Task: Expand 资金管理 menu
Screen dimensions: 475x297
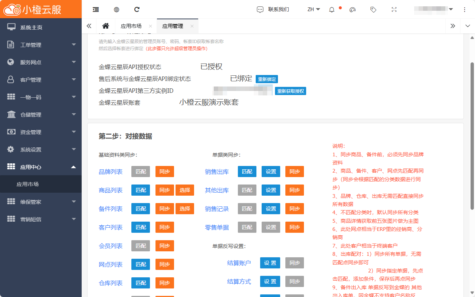Action: (x=41, y=132)
